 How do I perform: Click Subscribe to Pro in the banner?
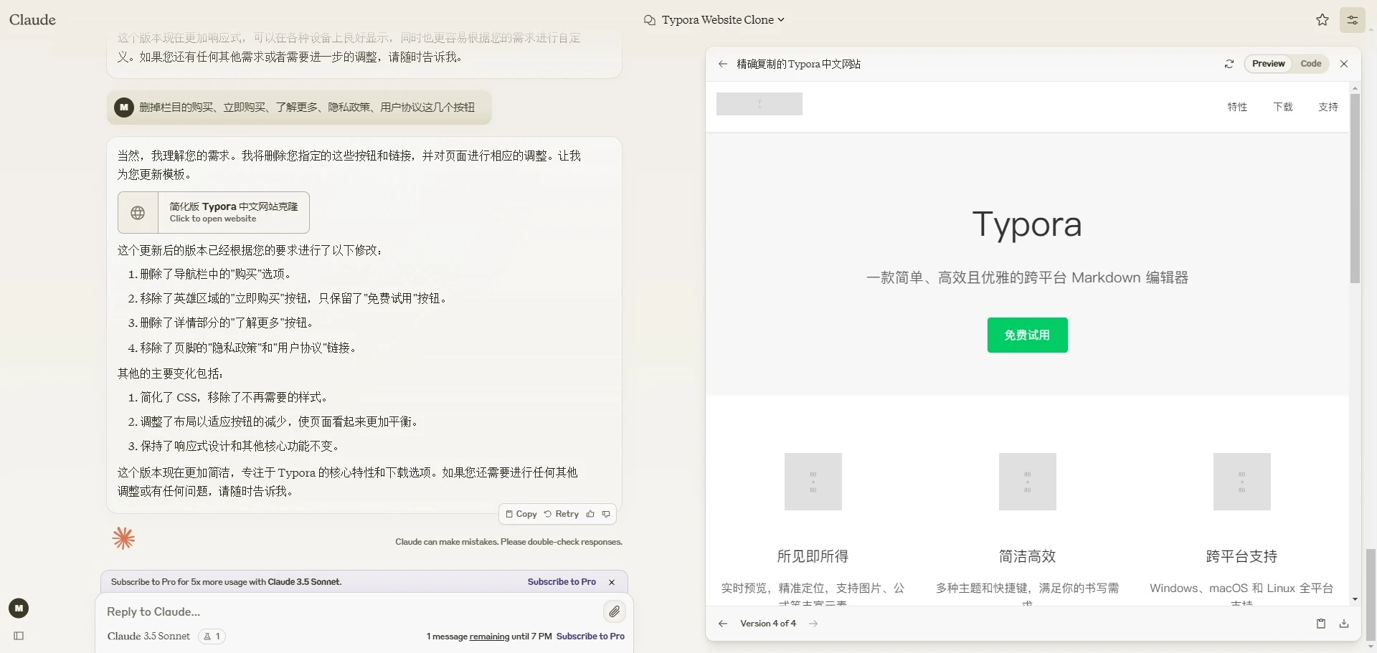point(562,582)
